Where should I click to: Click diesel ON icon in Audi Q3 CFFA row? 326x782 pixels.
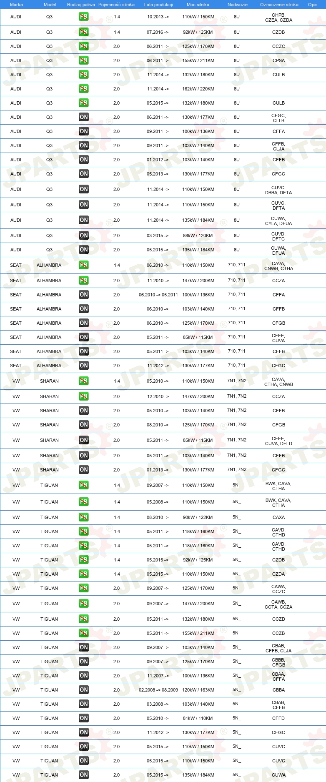[84, 131]
